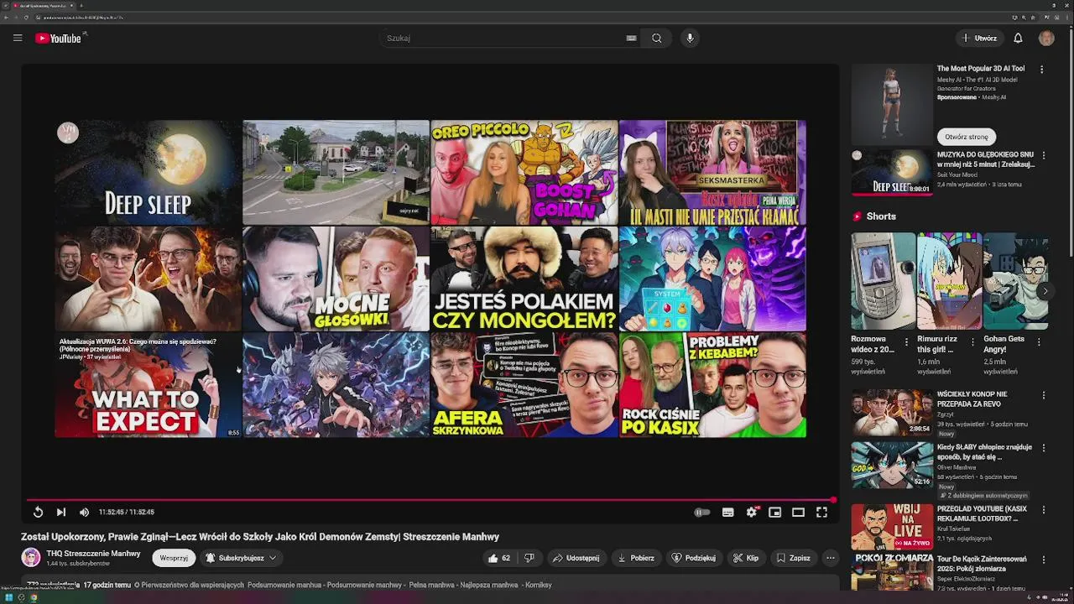Click the Podziękuj thanks button
The image size is (1074, 604).
(x=694, y=558)
